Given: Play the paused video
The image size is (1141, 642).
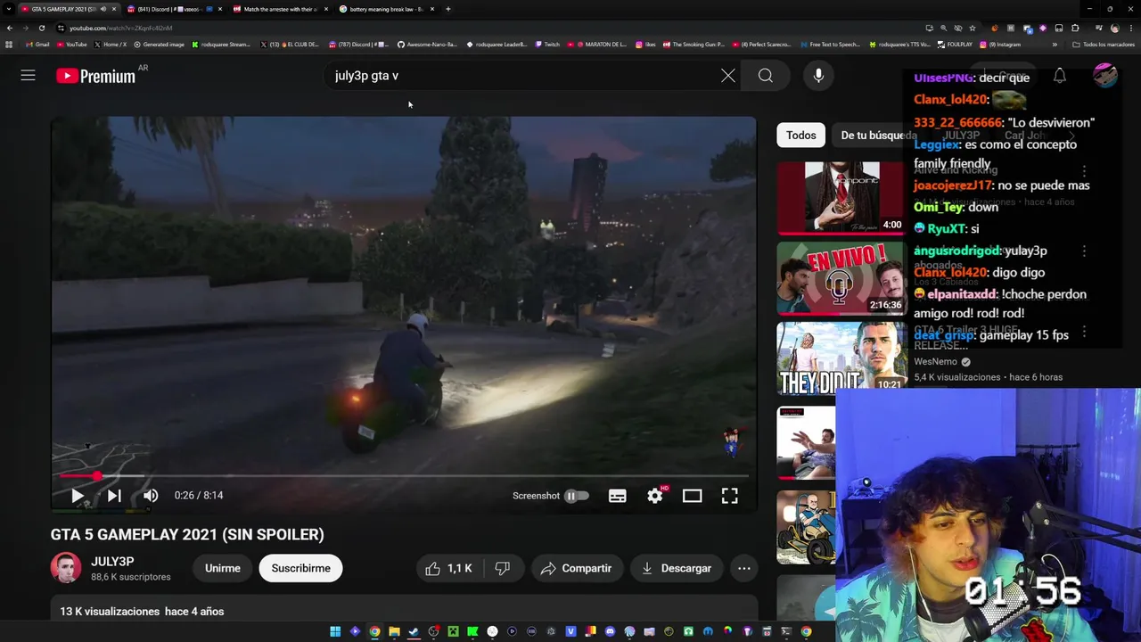Looking at the screenshot, I should click(x=78, y=496).
